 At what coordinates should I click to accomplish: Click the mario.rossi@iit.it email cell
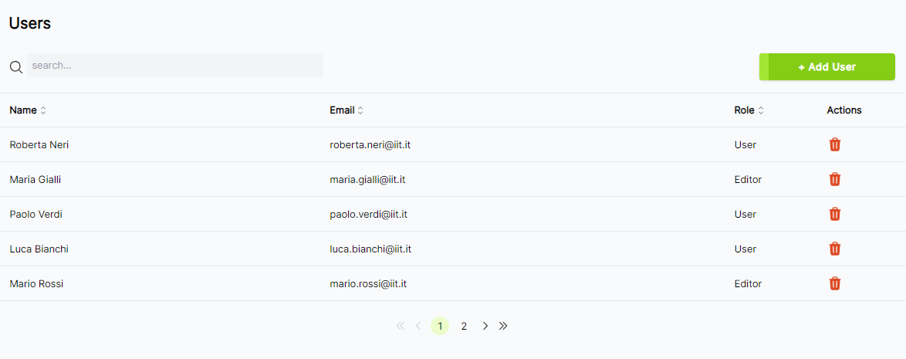point(368,284)
